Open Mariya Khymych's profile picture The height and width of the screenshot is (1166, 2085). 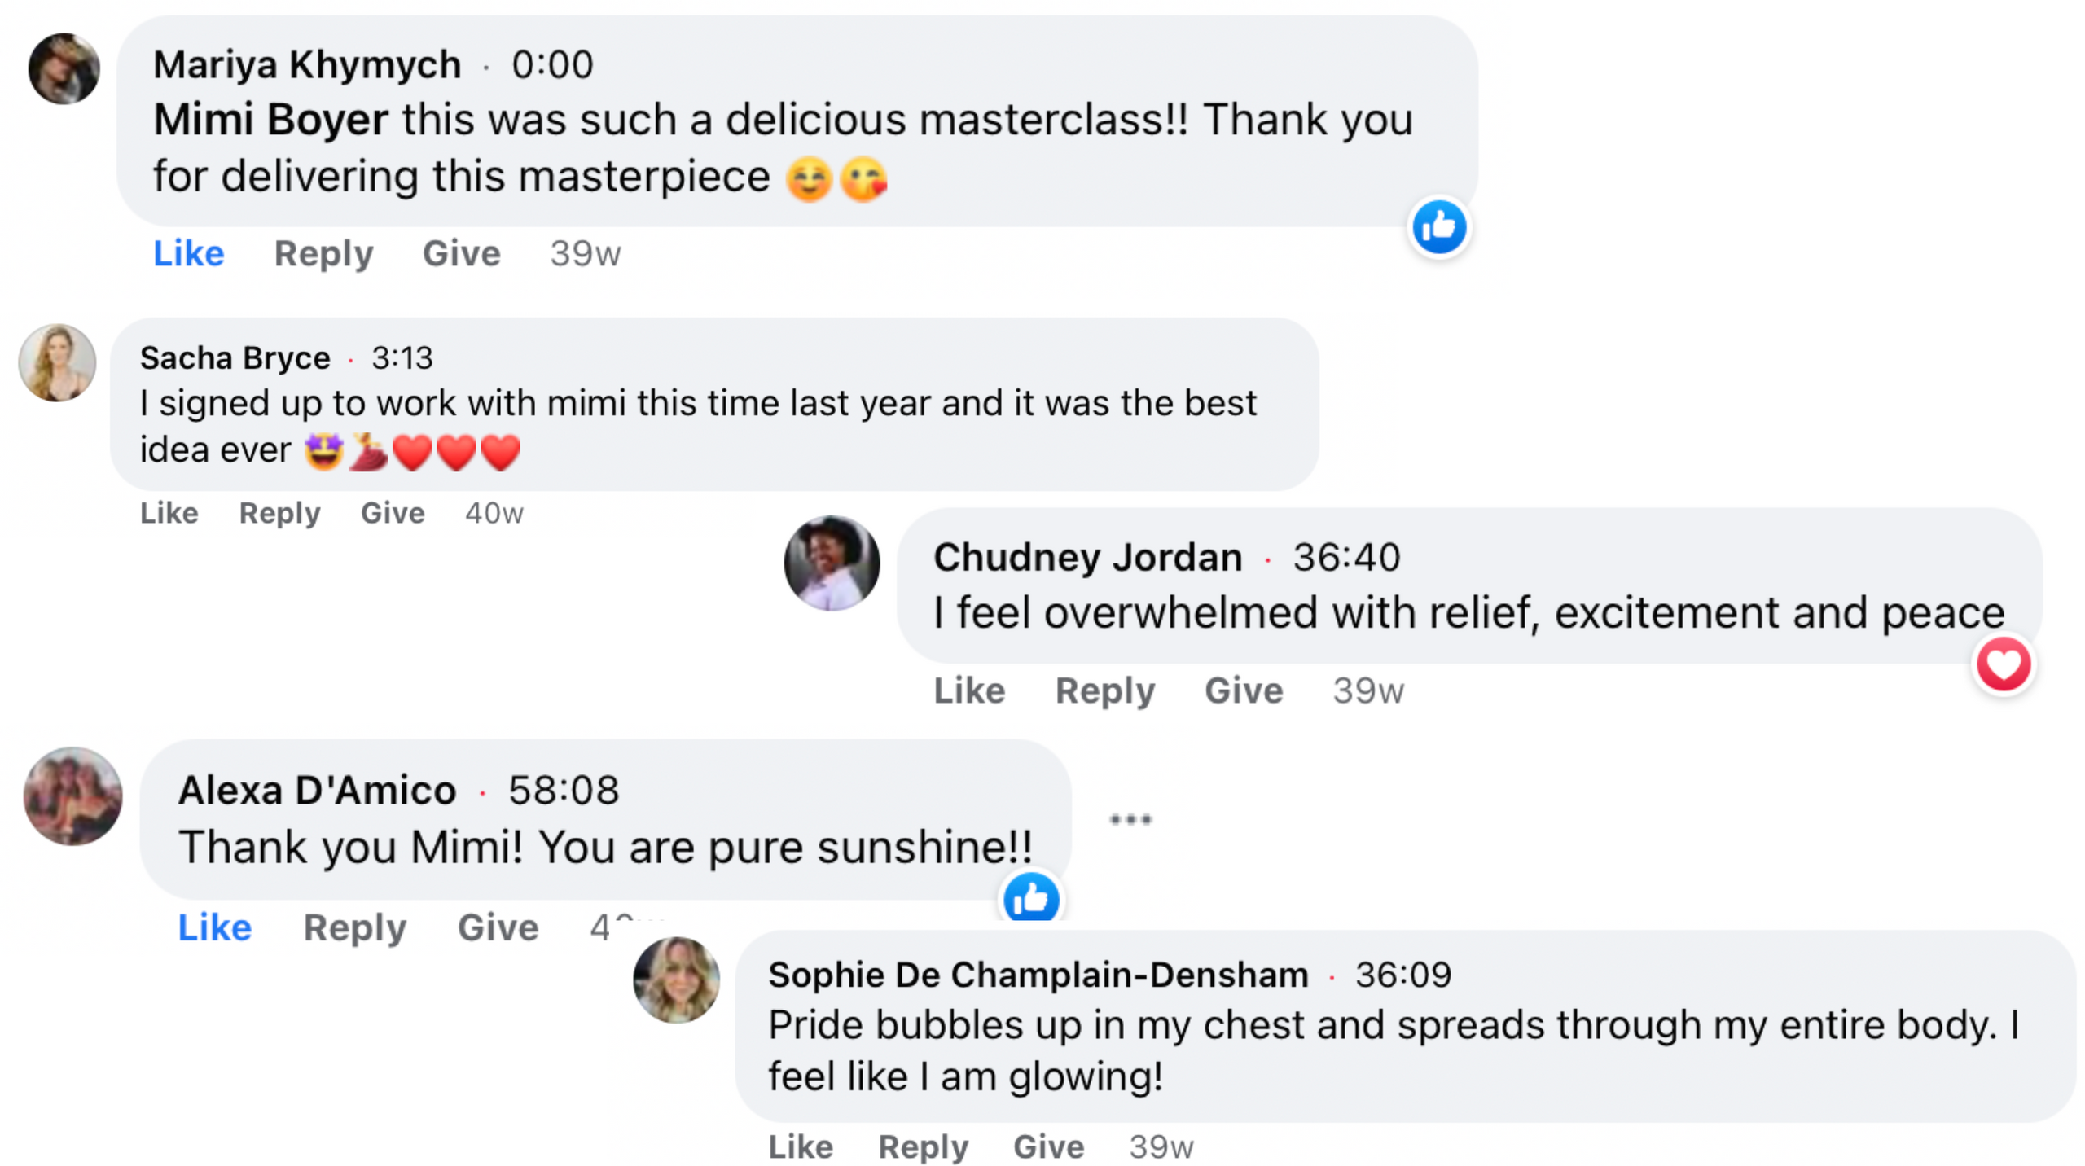(64, 68)
